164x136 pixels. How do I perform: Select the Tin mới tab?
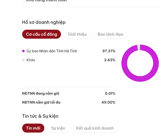tap(33, 128)
